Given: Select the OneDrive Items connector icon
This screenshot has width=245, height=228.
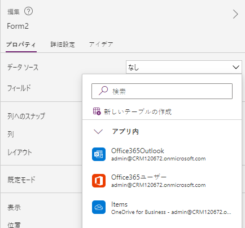Looking at the screenshot, I should tap(99, 207).
